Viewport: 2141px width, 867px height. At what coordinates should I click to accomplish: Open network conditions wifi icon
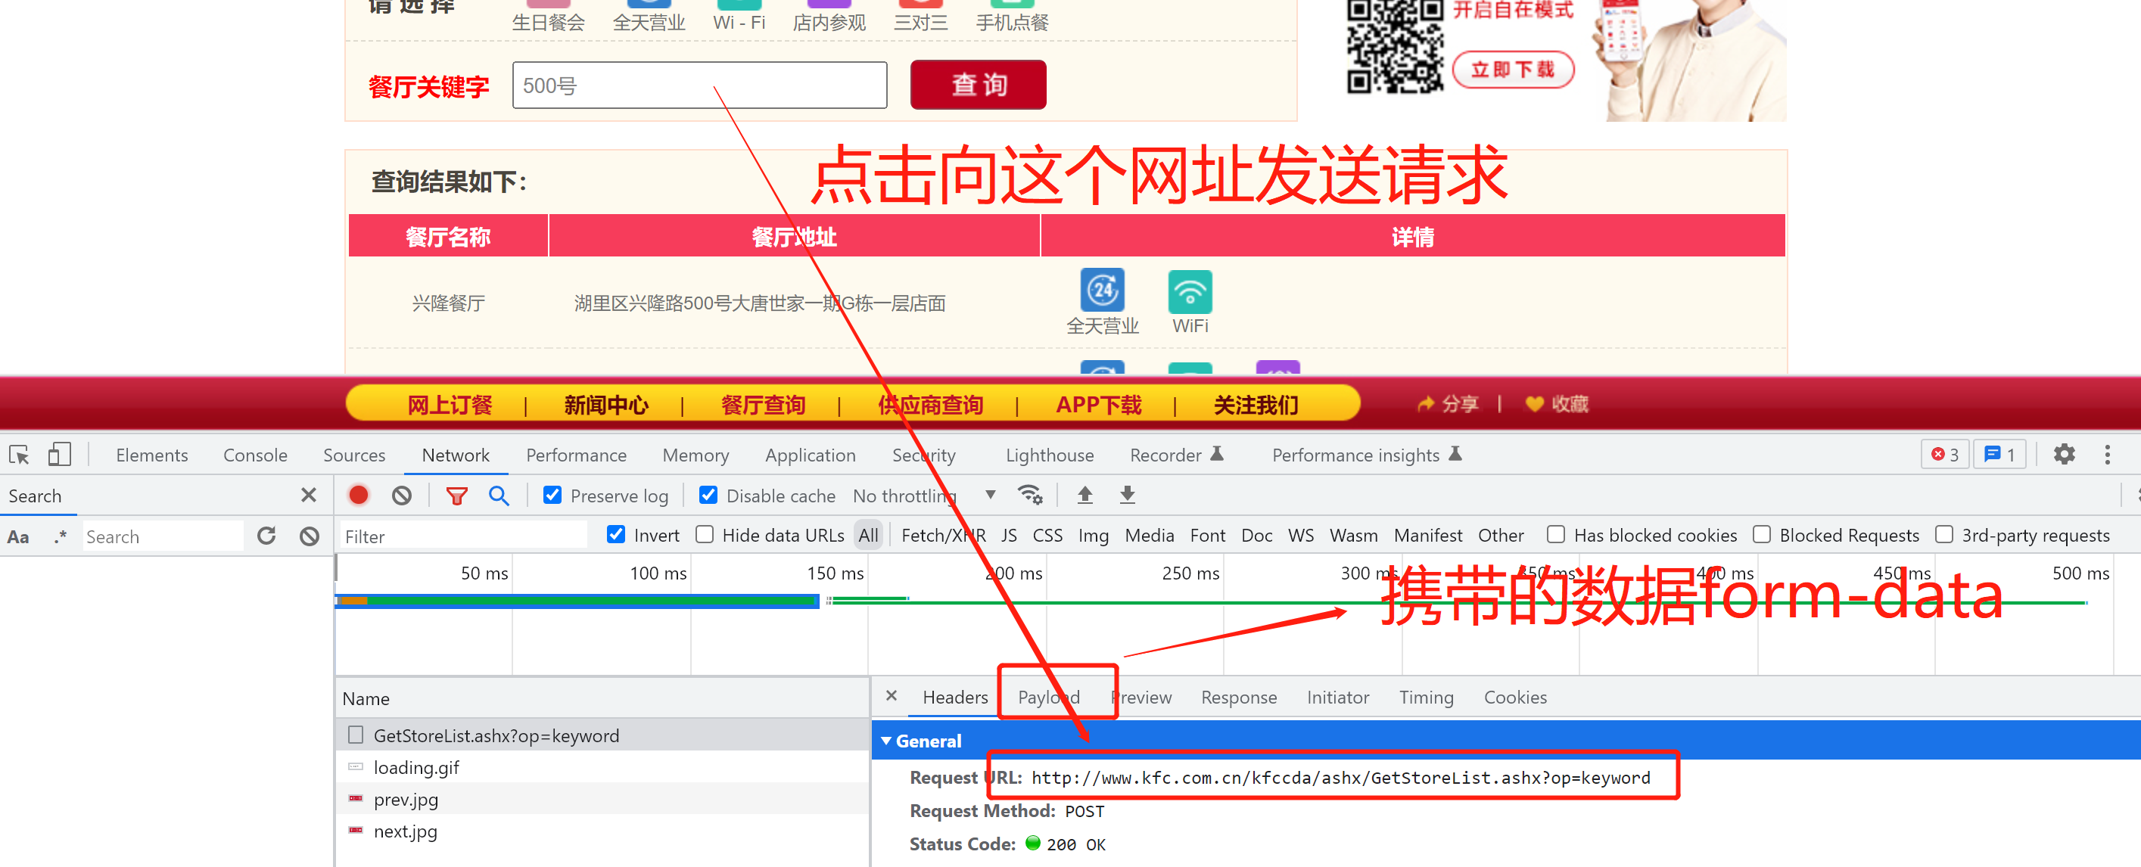1030,495
